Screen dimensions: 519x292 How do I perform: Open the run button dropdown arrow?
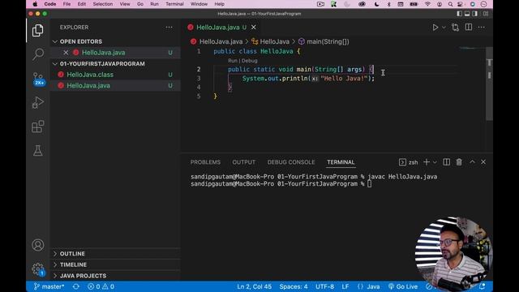pos(444,28)
